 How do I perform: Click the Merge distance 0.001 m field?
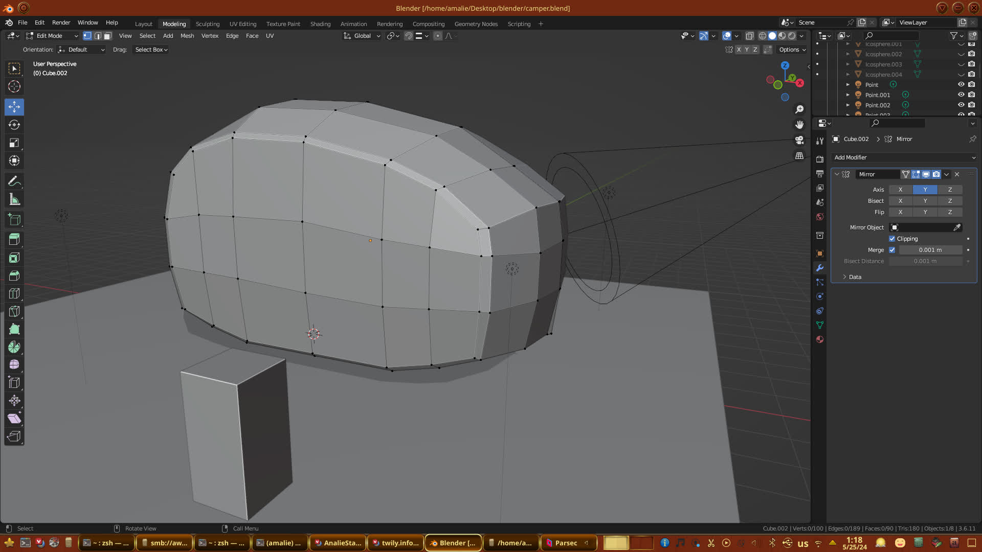click(930, 250)
